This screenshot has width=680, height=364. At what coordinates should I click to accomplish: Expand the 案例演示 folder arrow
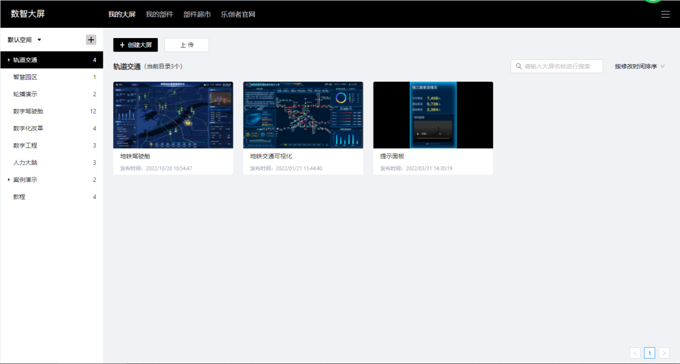[x=8, y=180]
